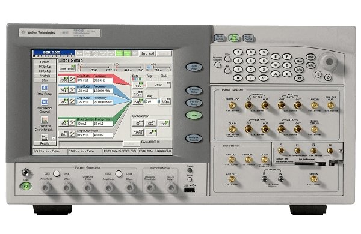Push the G/n unit key
This screenshot has height=234, width=361.
[x=299, y=61]
